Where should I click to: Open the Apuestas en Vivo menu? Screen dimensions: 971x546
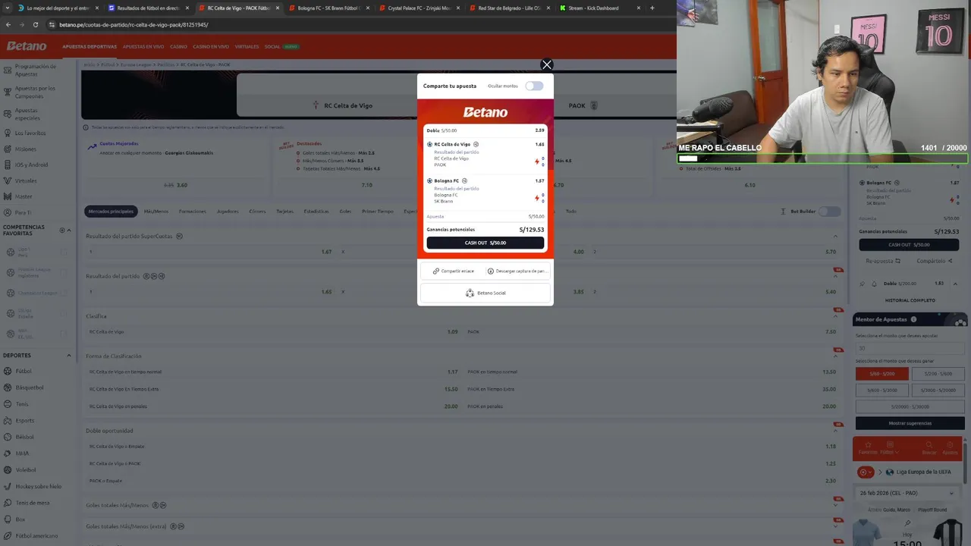[x=143, y=46]
